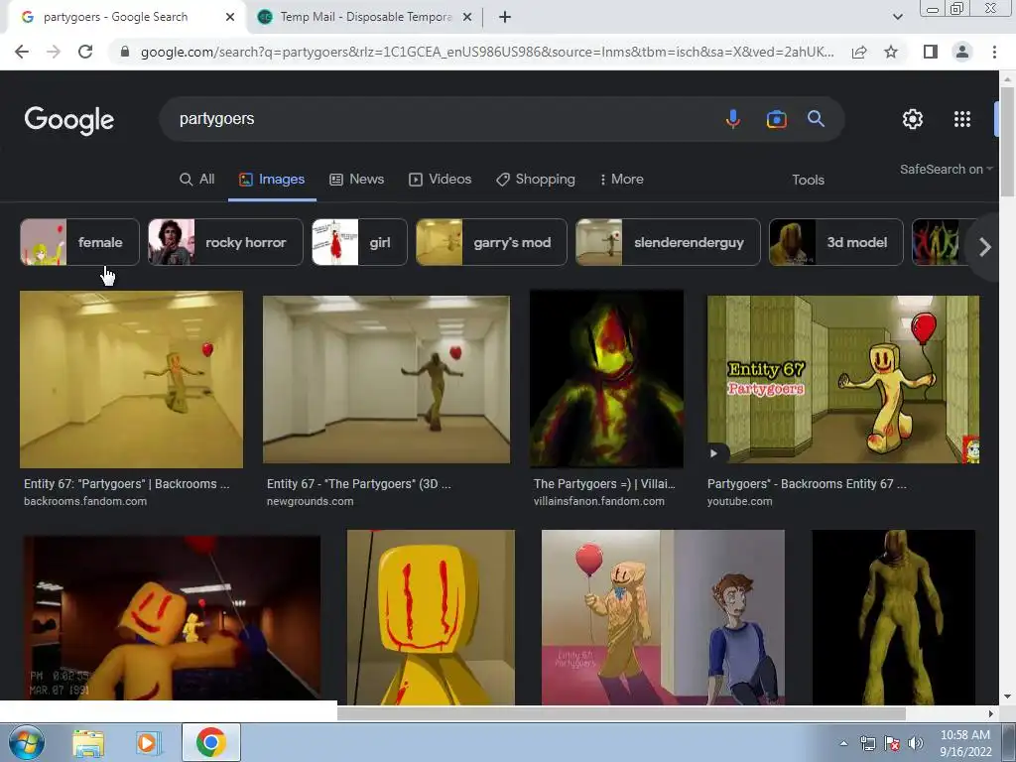Open the Roblox-style partygoer image dated MAR. 07

(172, 617)
